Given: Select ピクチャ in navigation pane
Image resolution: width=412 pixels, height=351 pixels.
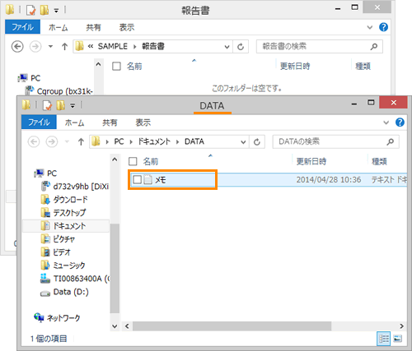Looking at the screenshot, I should coord(63,239).
